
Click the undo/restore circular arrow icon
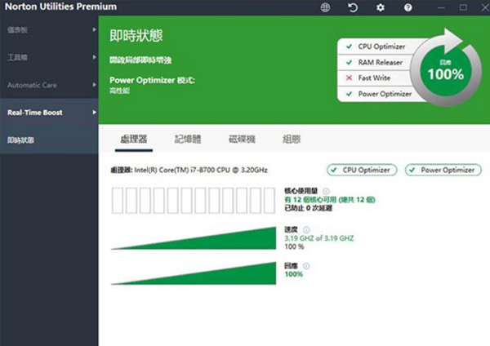coord(353,7)
